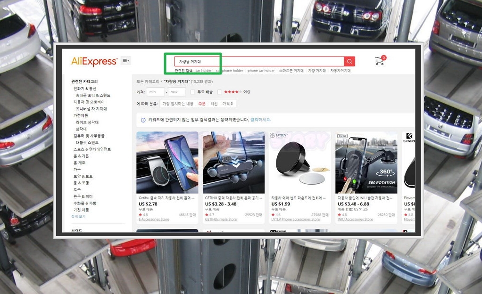The image size is (482, 294).
Task: Select related search '자동차거치대'
Action: 341,71
